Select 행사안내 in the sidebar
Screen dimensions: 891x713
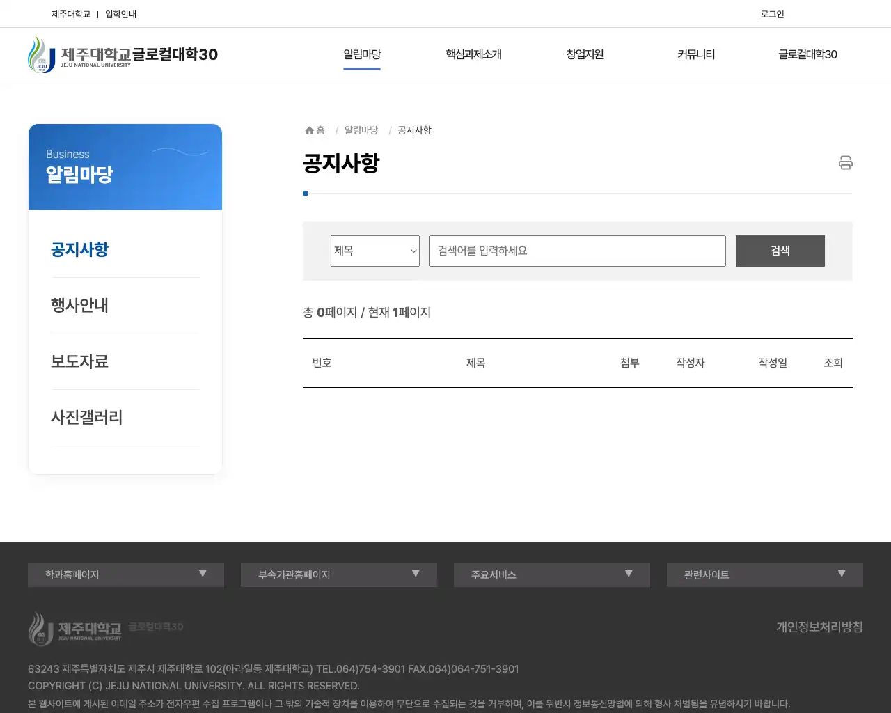click(79, 305)
